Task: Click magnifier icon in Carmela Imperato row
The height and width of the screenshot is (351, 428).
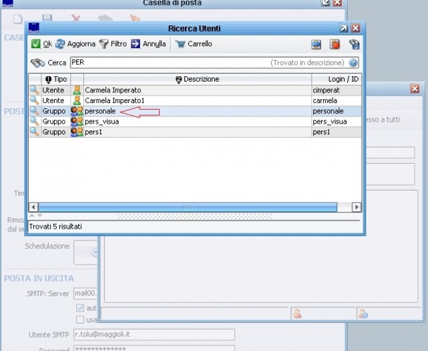Action: (x=35, y=90)
